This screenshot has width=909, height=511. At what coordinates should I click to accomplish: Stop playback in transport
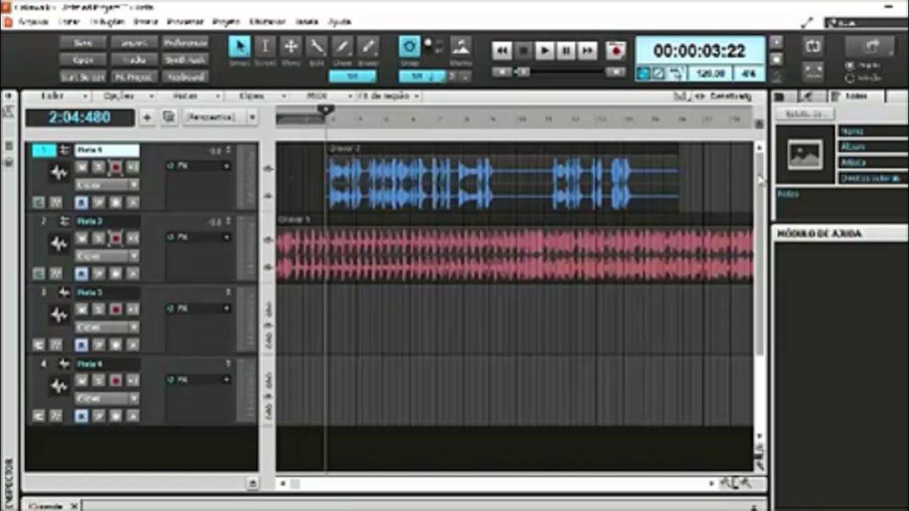tap(523, 50)
